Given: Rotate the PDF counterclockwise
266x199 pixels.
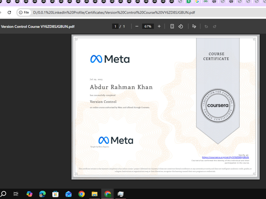Looking at the screenshot, I should 181,26.
